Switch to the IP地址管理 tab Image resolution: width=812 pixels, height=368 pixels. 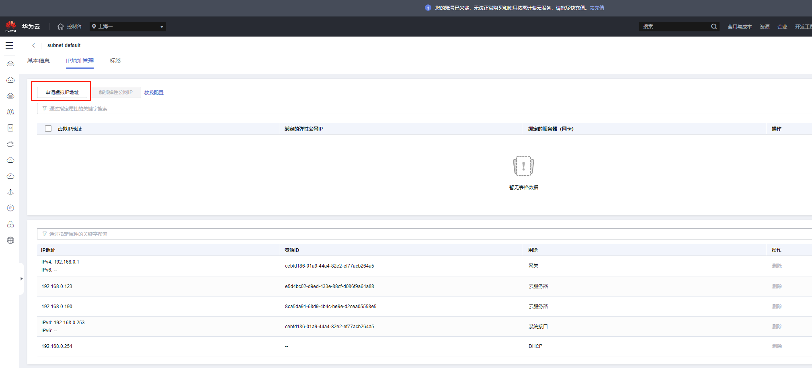[80, 61]
